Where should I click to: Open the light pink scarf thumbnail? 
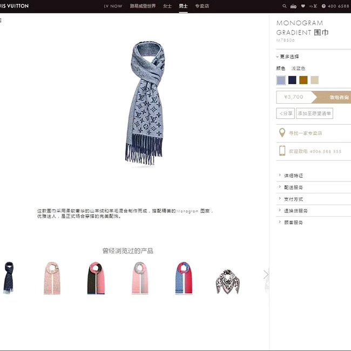(52, 278)
